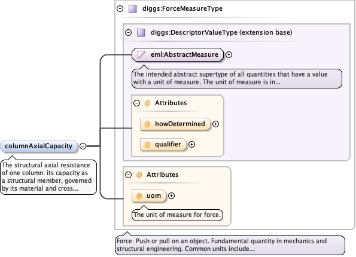Select the columnAxialCapacity element
Viewport: 356px width, 257px height.
pos(39,146)
